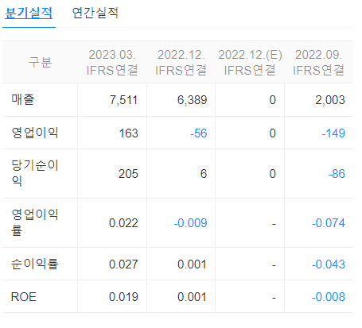Click the 영업이익률 row label
362x328 pixels.
[35, 222]
